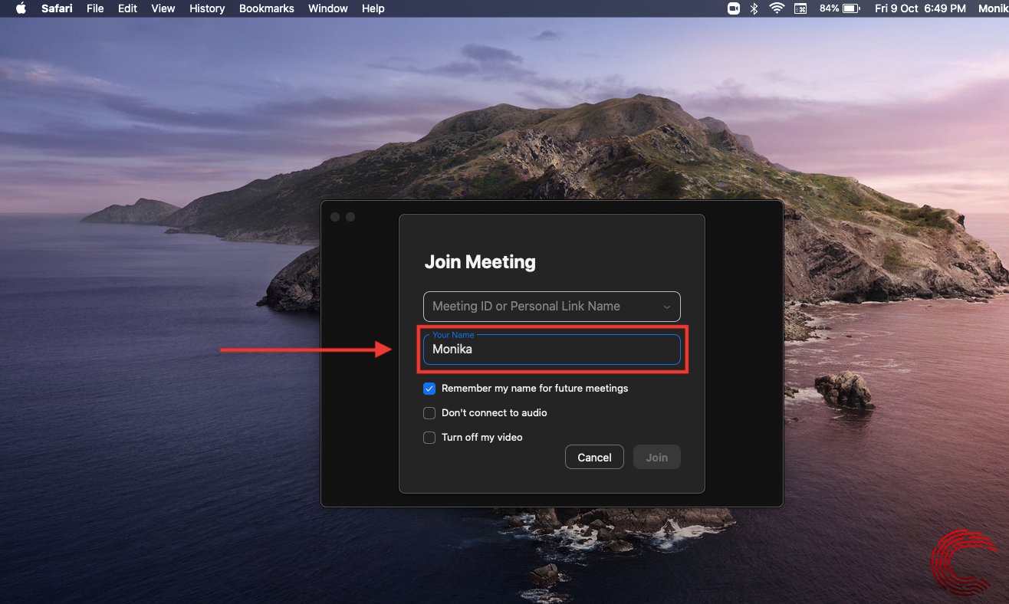Click the 84% battery percentage text
This screenshot has width=1009, height=604.
coord(829,8)
